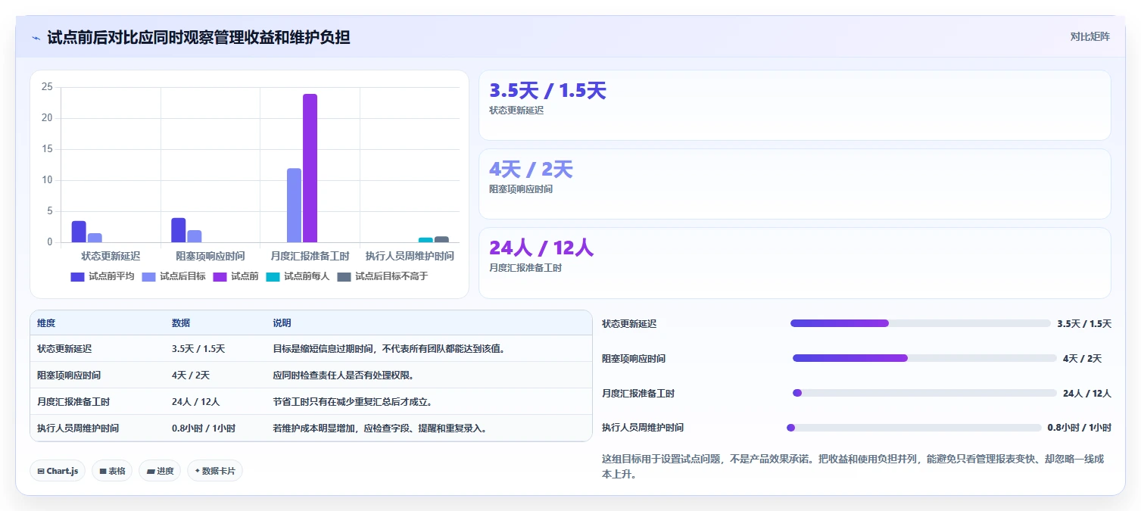
Task: Click the 进度 tag chip
Action: [160, 471]
